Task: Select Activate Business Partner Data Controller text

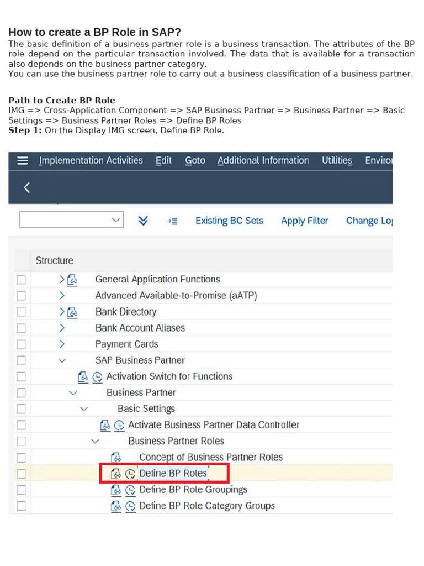Action: [214, 425]
